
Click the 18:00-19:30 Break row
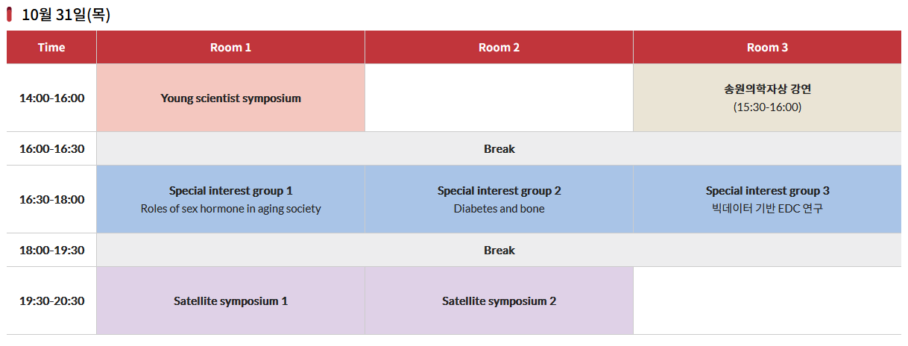coord(499,250)
